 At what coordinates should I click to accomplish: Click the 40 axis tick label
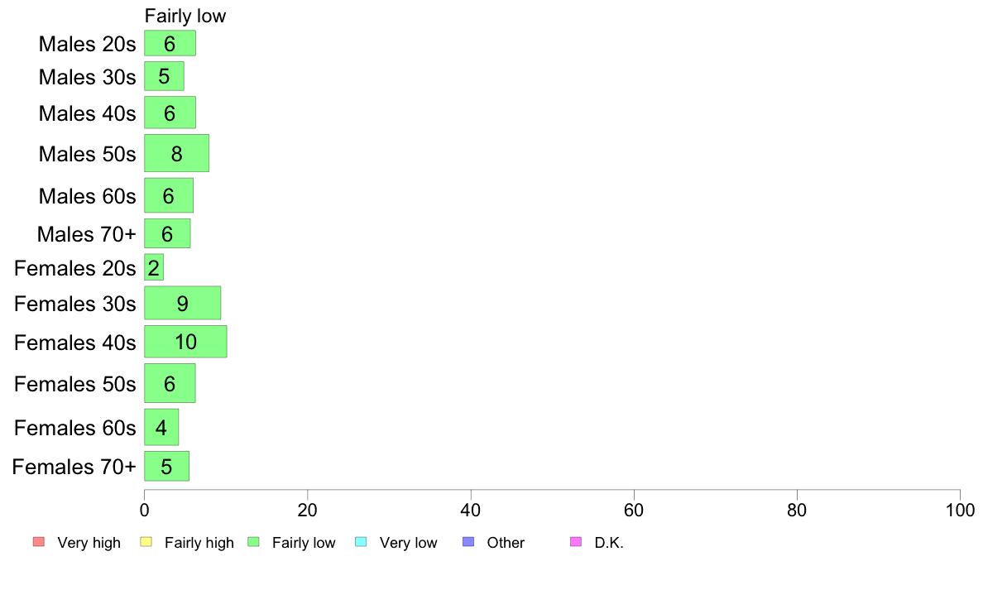tap(471, 510)
